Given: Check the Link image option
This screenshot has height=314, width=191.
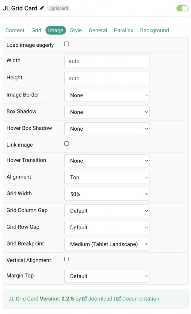Looking at the screenshot, I should [67, 143].
